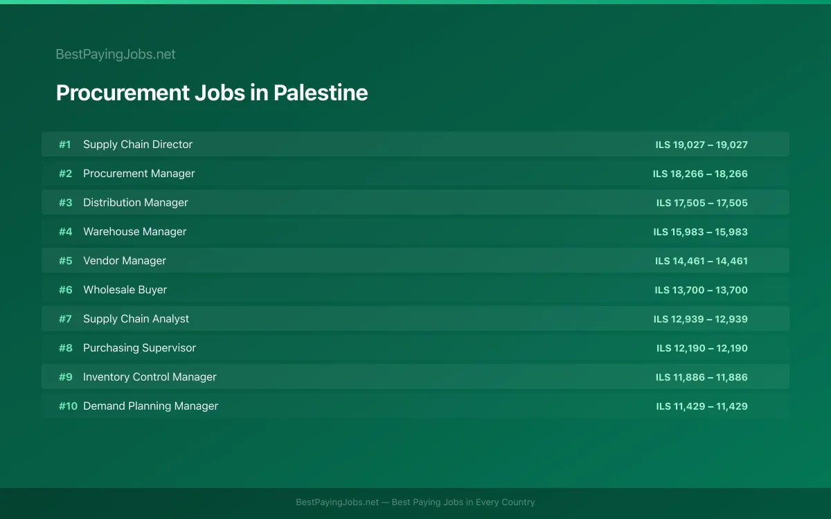Select the Procurement Manager job title

[x=139, y=173]
